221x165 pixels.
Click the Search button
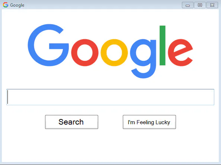point(71,122)
